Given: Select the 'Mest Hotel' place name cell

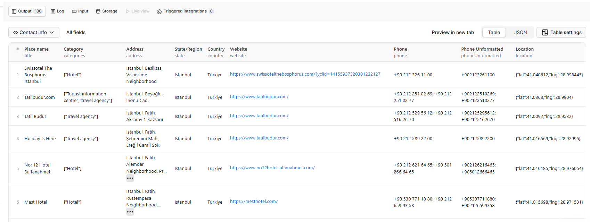Looking at the screenshot, I should click(36, 202).
